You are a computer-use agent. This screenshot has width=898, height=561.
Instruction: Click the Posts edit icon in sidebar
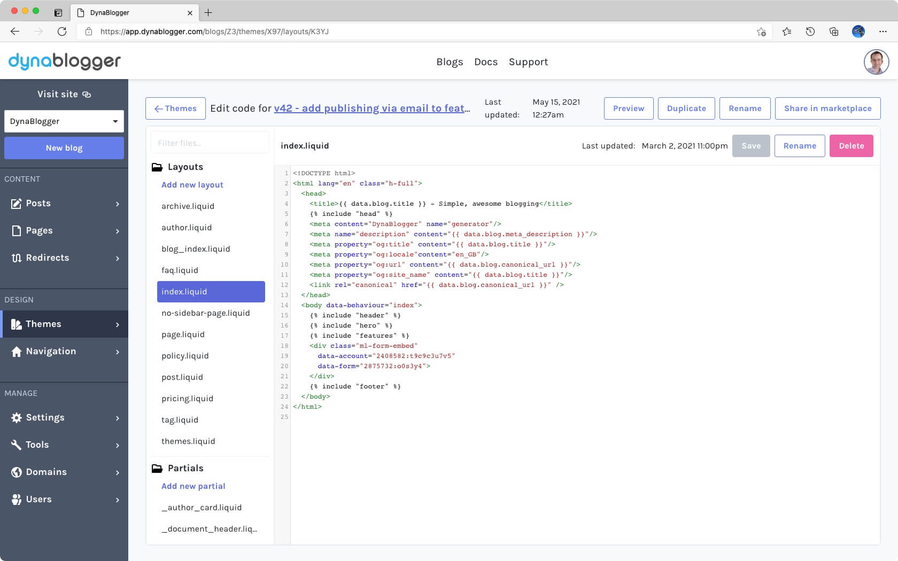(16, 204)
